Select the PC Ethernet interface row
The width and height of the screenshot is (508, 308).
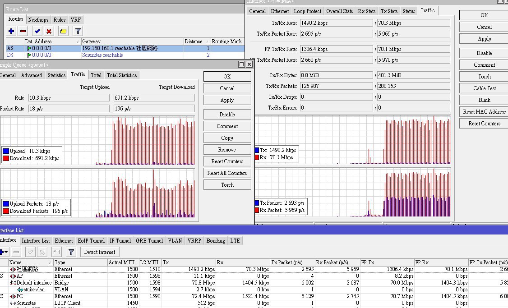pyautogui.click(x=254, y=296)
